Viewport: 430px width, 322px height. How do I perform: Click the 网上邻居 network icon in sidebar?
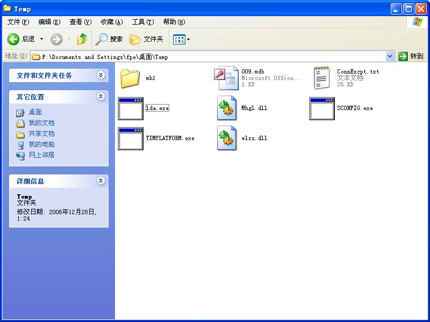click(20, 156)
